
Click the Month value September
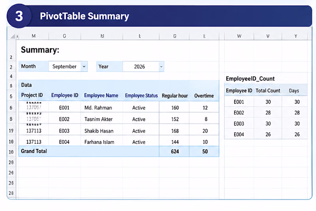click(x=64, y=67)
